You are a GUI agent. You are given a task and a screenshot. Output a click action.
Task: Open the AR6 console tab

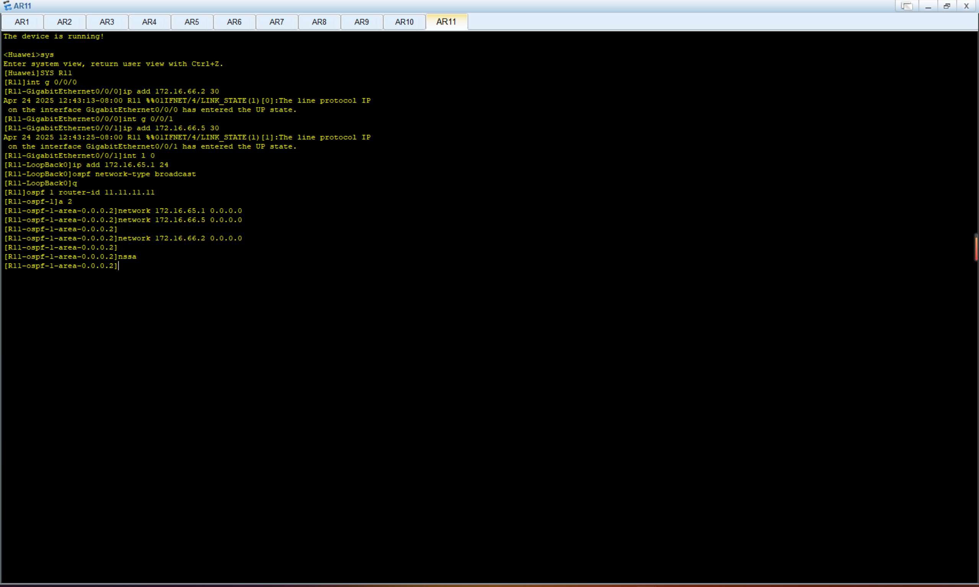click(x=234, y=22)
